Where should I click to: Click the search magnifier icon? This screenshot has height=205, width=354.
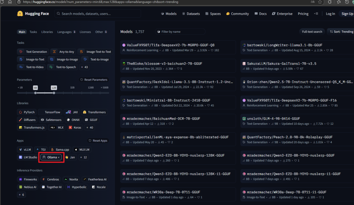[x=58, y=14]
